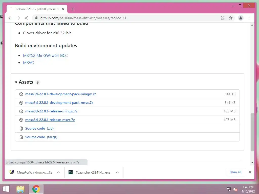
Task: Open the MSVC link
Action: point(28,63)
